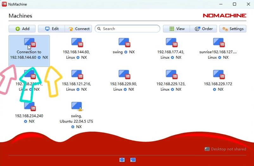Select the '192.168.177.43, Linux' machine icon

[x=172, y=43]
